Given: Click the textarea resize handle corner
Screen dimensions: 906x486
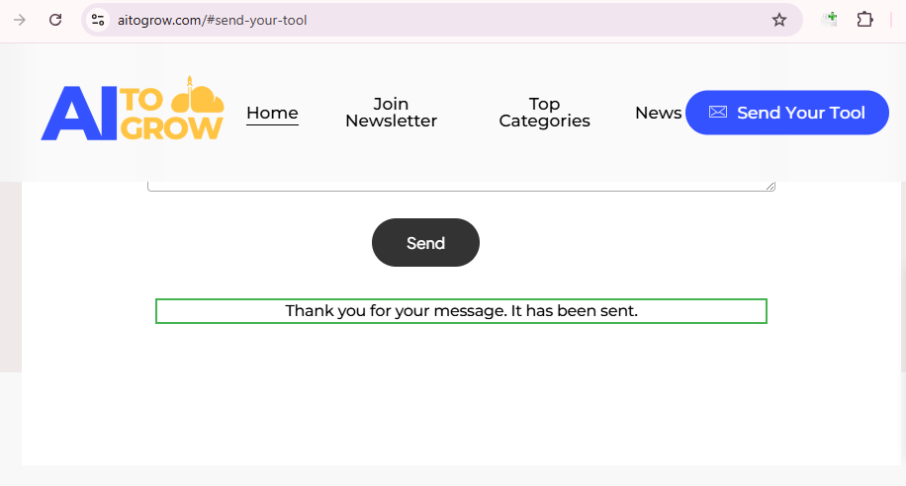Looking at the screenshot, I should pos(770,186).
